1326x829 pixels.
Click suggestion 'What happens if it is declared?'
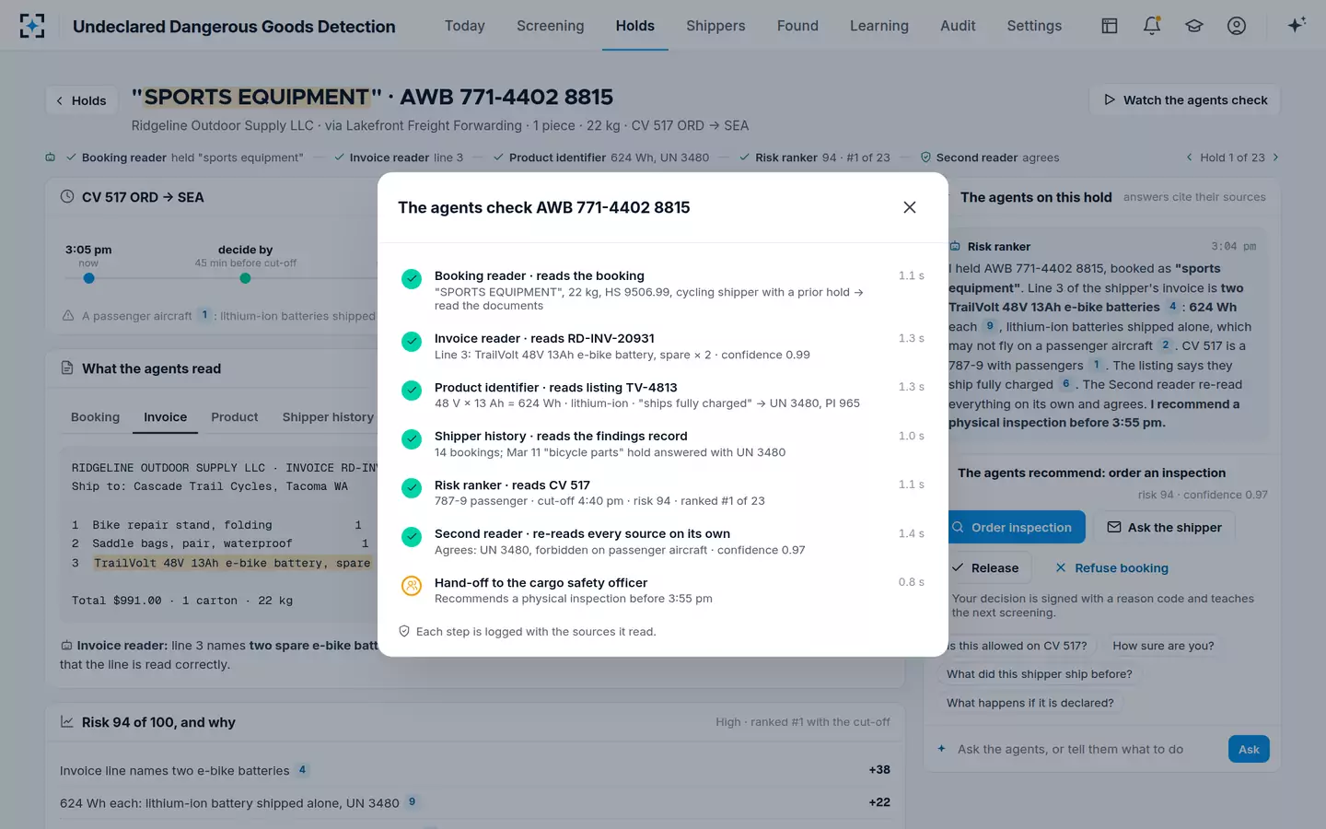[x=1029, y=703]
